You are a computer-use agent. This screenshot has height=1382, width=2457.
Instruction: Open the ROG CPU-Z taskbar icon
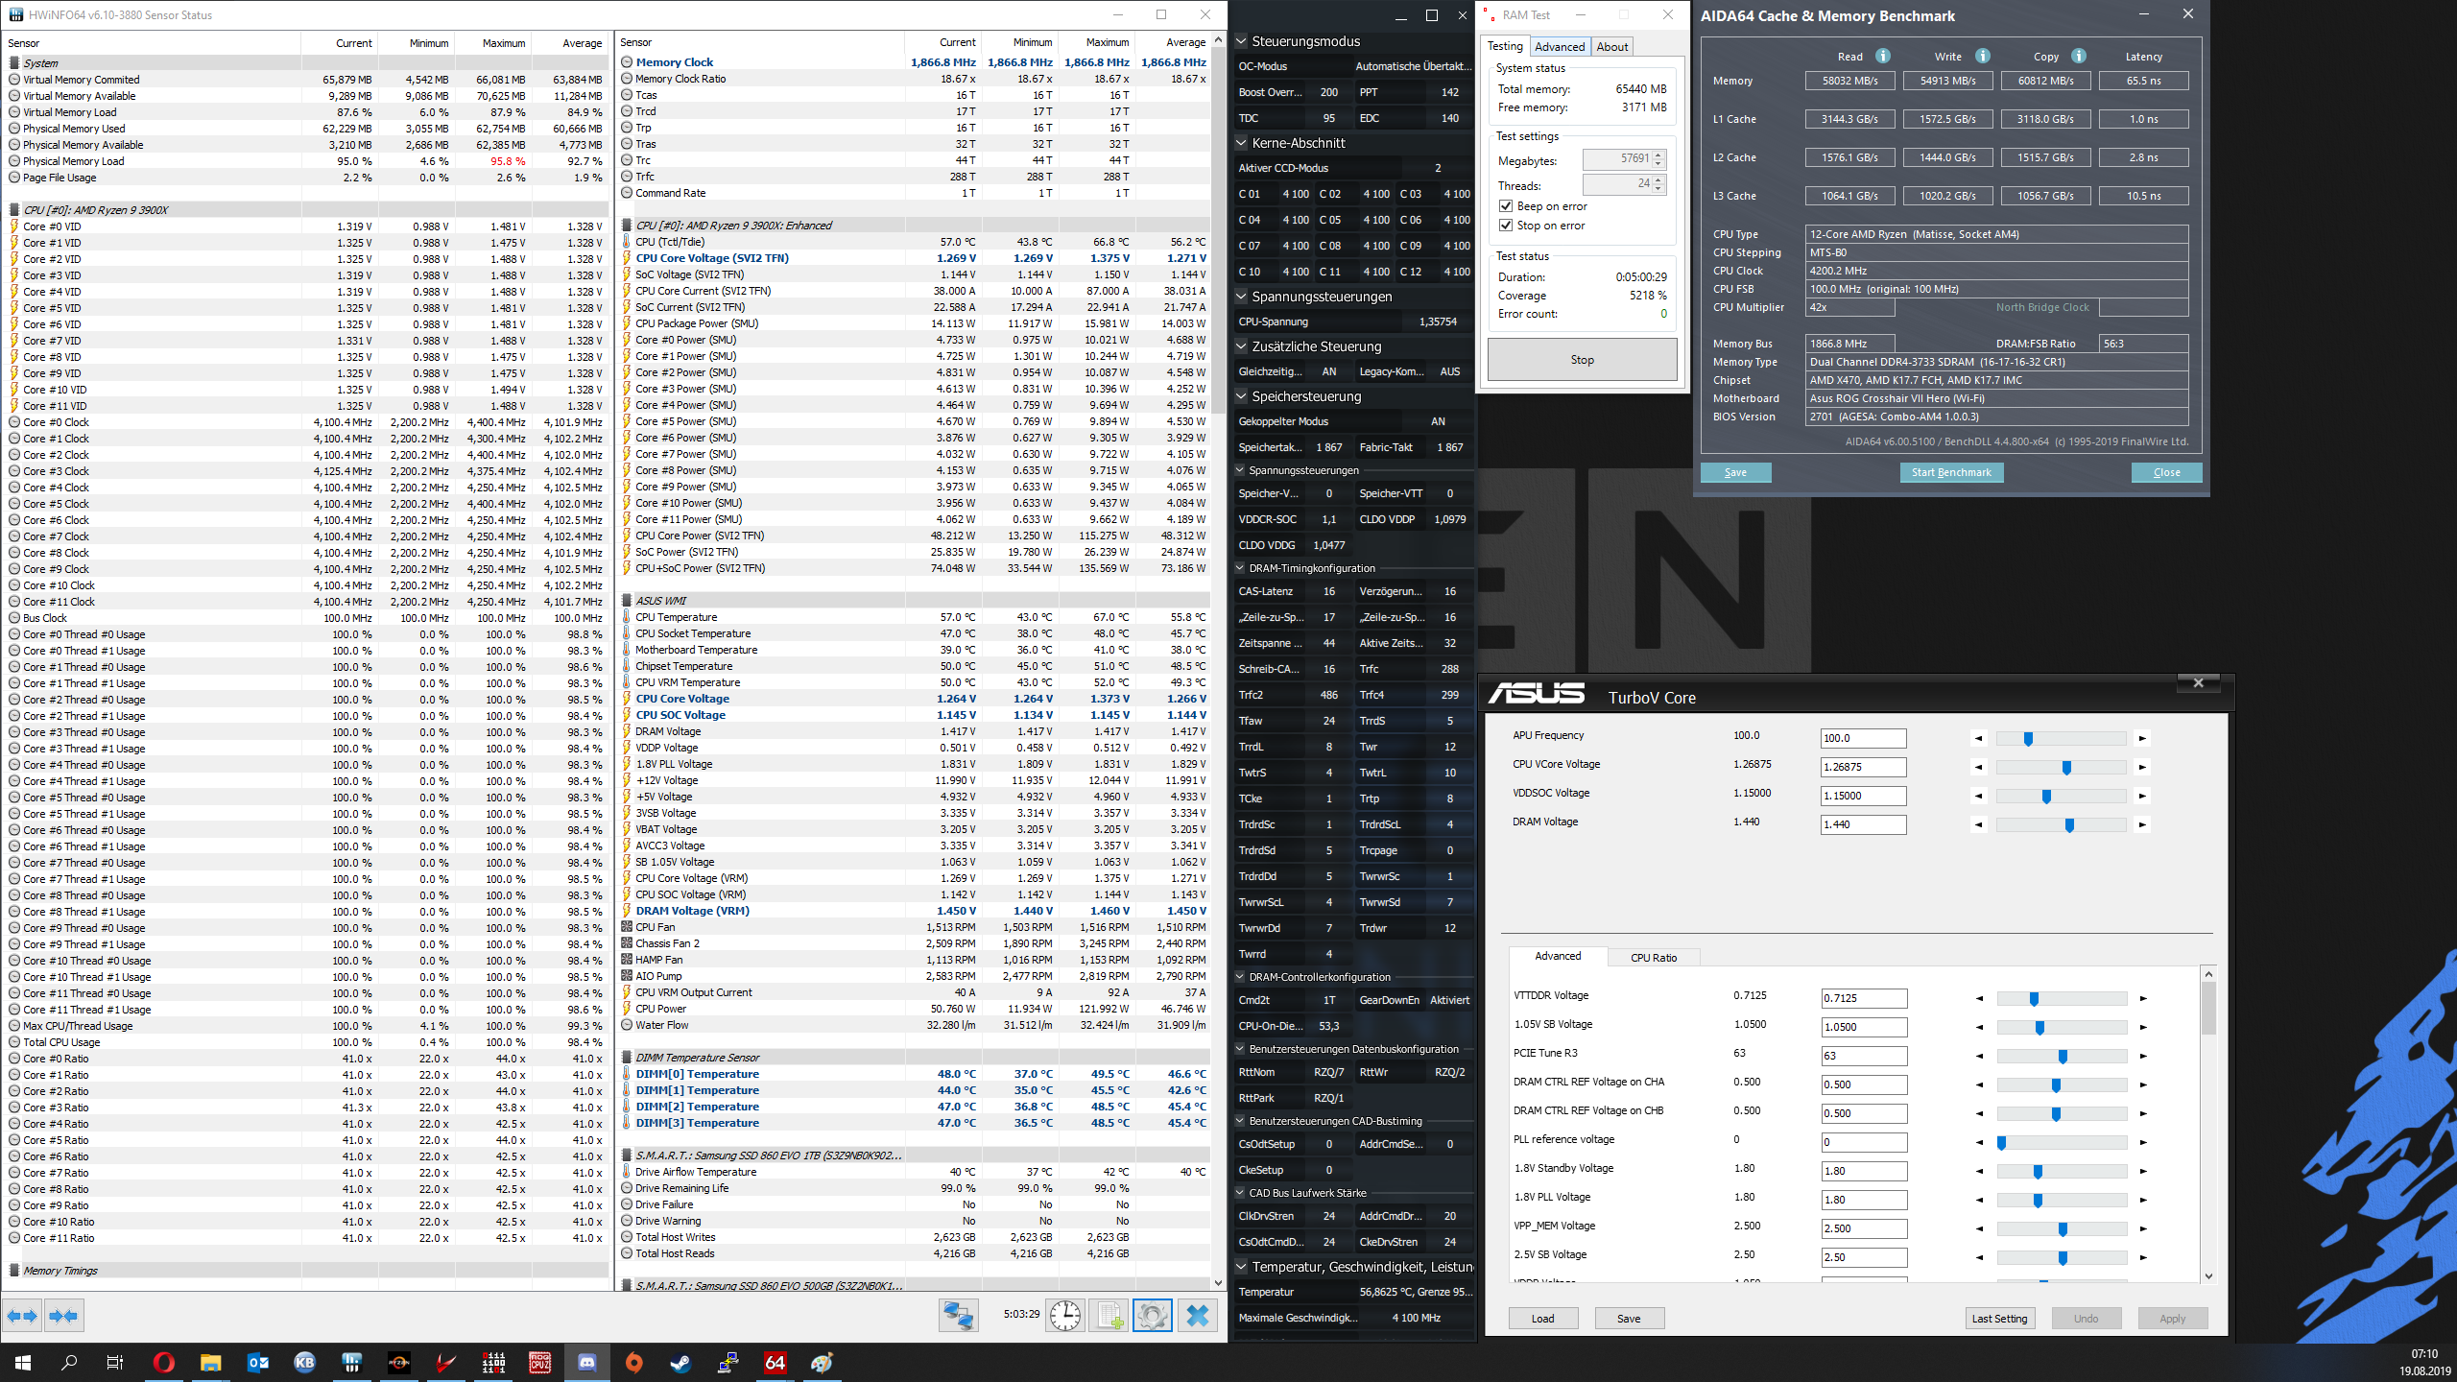[540, 1363]
